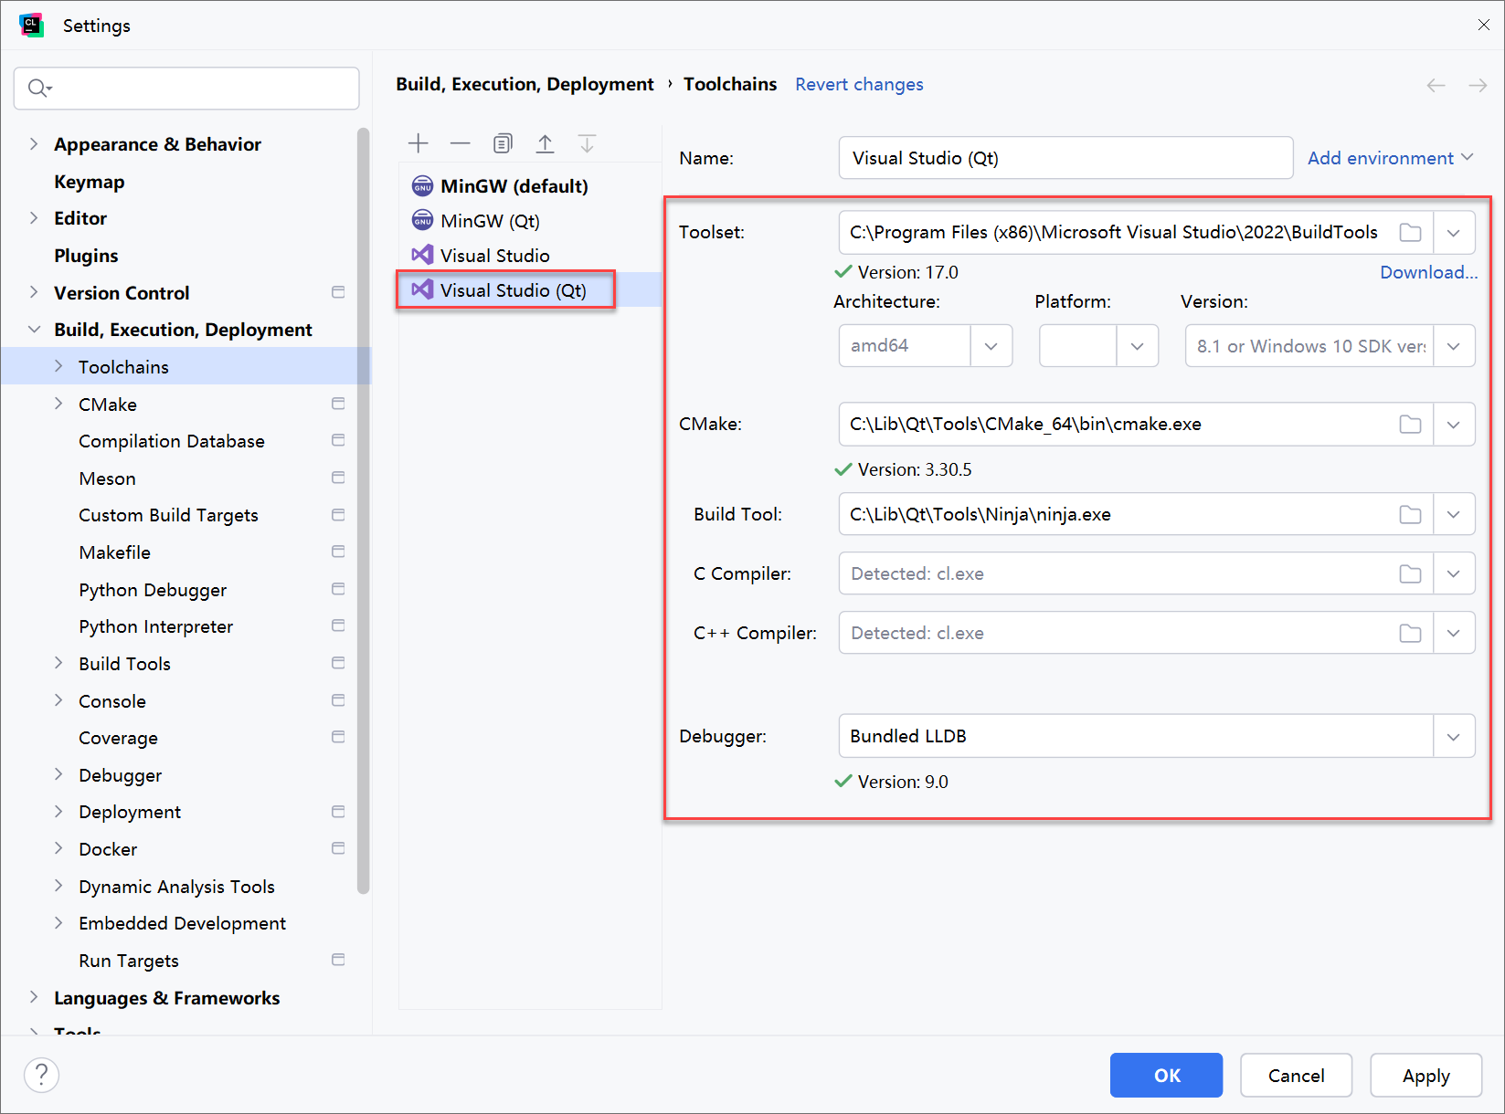Open the Architecture amd64 dropdown
Screen dimensions: 1505x1114
pyautogui.click(x=991, y=346)
